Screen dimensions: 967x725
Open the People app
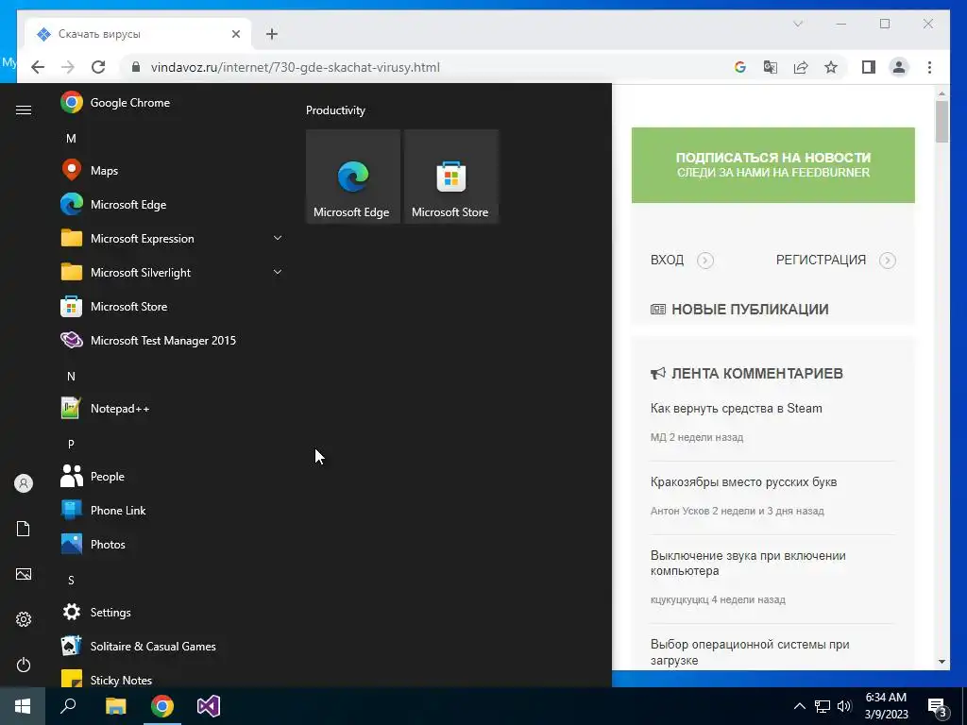point(173,476)
